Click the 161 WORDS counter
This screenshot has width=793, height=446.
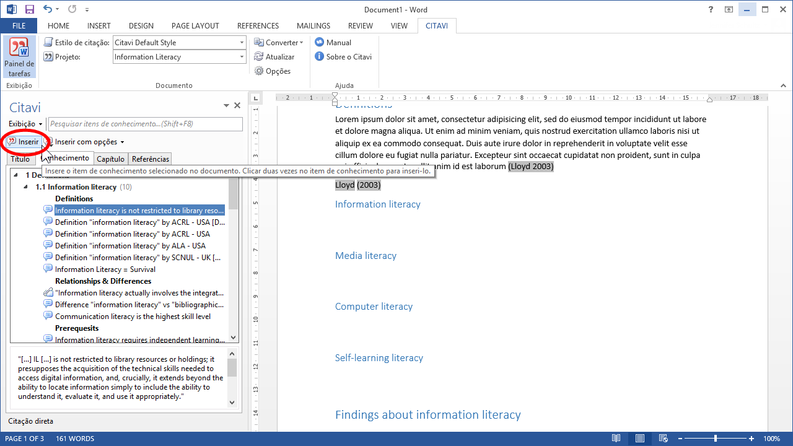point(75,439)
